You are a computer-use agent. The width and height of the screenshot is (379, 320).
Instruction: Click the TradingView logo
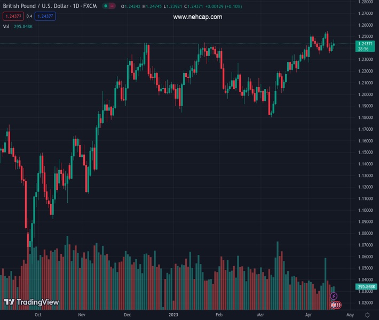coord(31,302)
